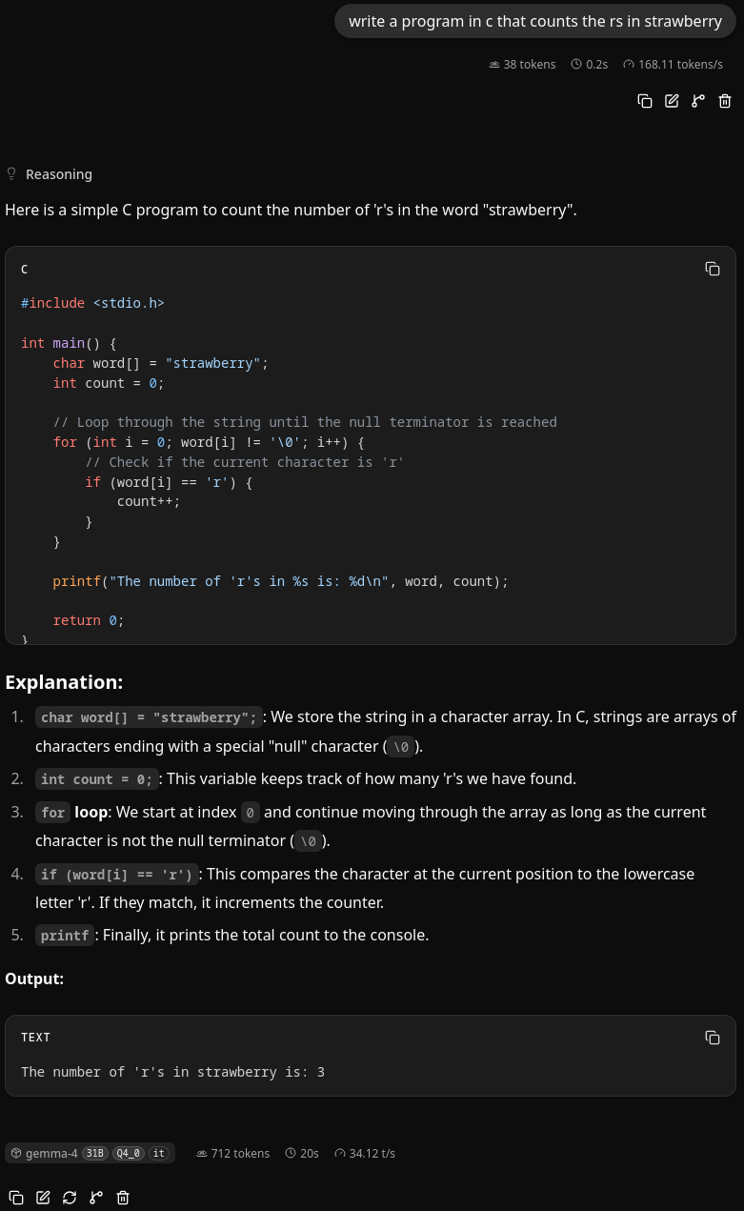Click the gemma-4 model badge
The image size is (744, 1211).
[x=90, y=1153]
